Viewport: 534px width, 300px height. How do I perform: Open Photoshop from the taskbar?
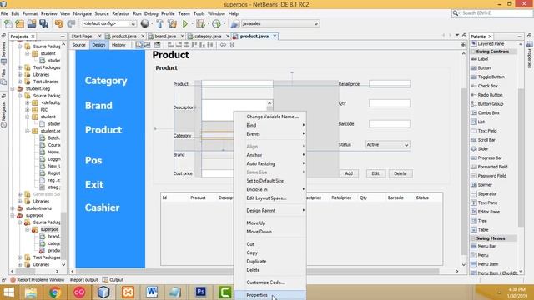(x=200, y=292)
